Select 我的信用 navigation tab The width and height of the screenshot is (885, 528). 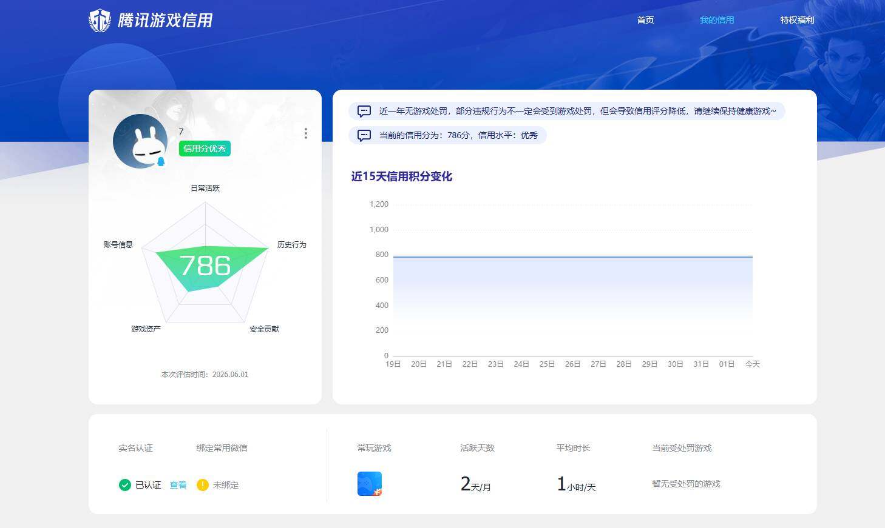tap(717, 20)
